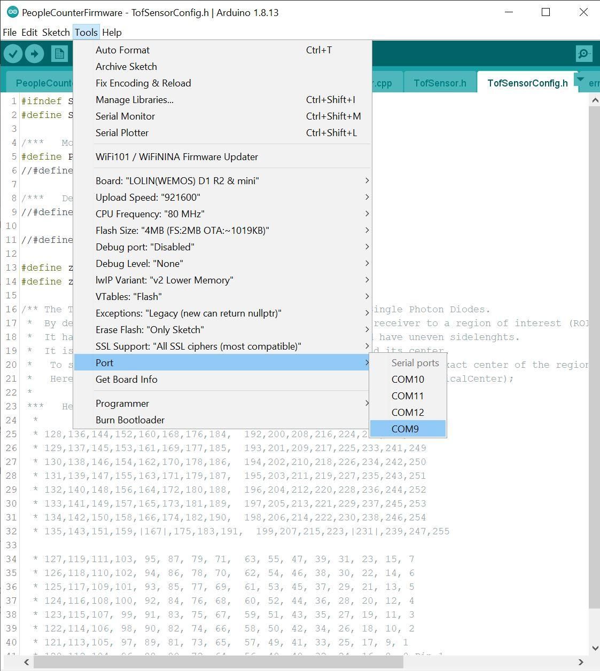The width and height of the screenshot is (600, 671).
Task: Click the New sketch file icon
Action: tap(59, 53)
